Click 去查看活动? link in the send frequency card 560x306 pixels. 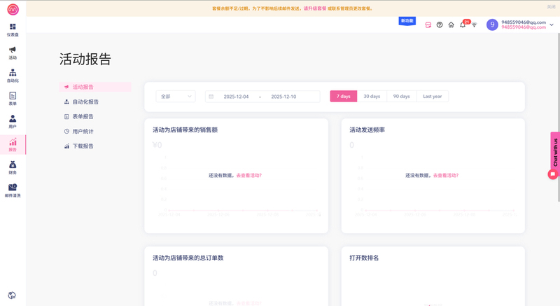pos(446,175)
